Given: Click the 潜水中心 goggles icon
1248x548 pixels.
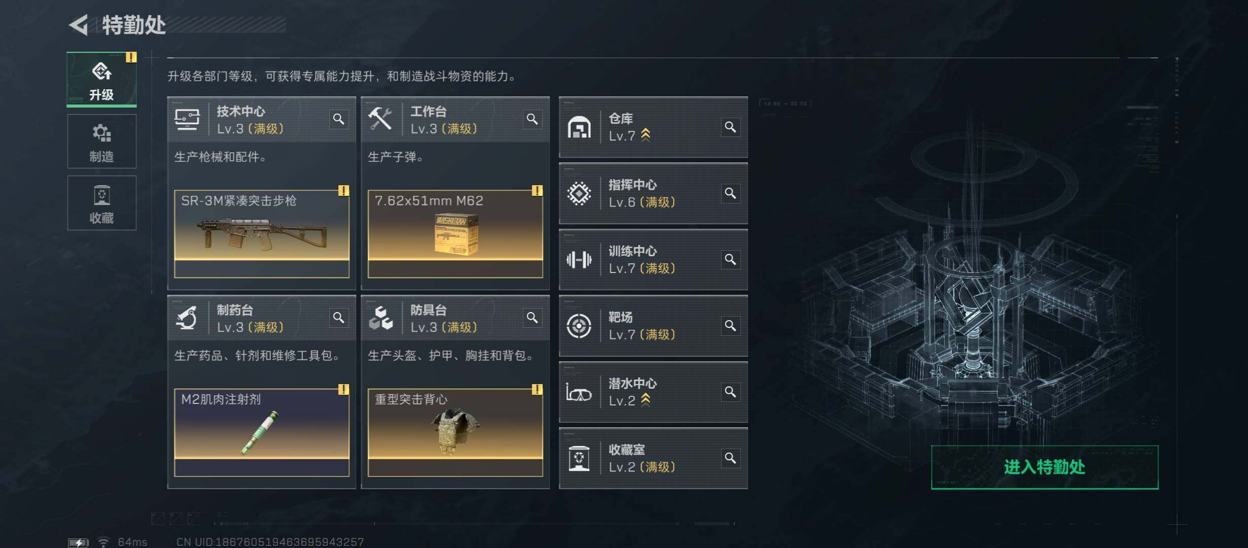Looking at the screenshot, I should pos(579,393).
